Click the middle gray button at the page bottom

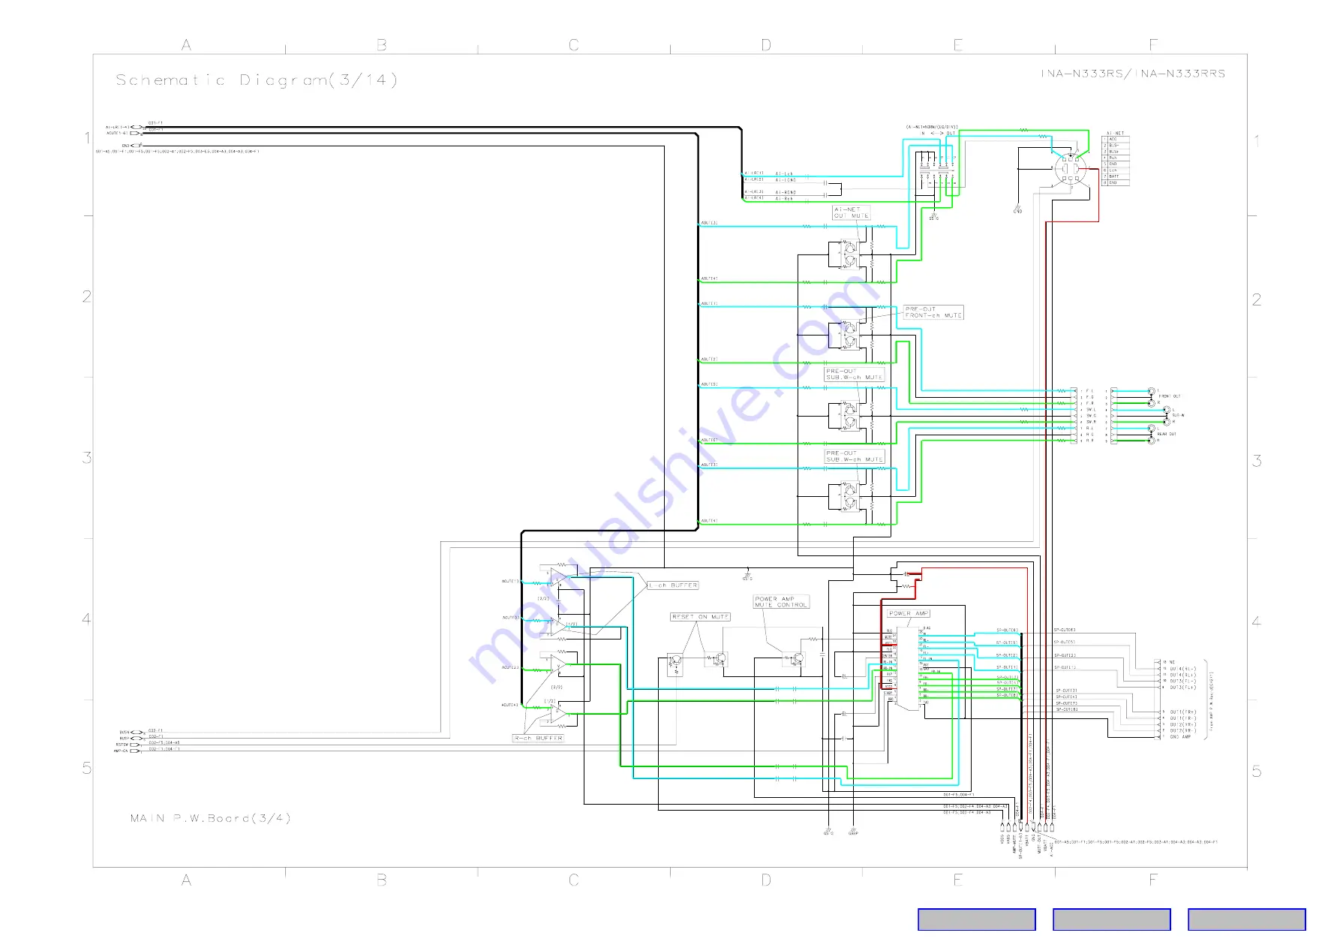pyautogui.click(x=1111, y=919)
